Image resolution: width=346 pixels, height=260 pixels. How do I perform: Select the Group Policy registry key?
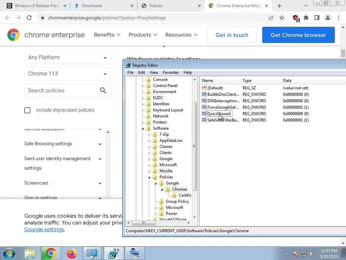[x=177, y=201]
